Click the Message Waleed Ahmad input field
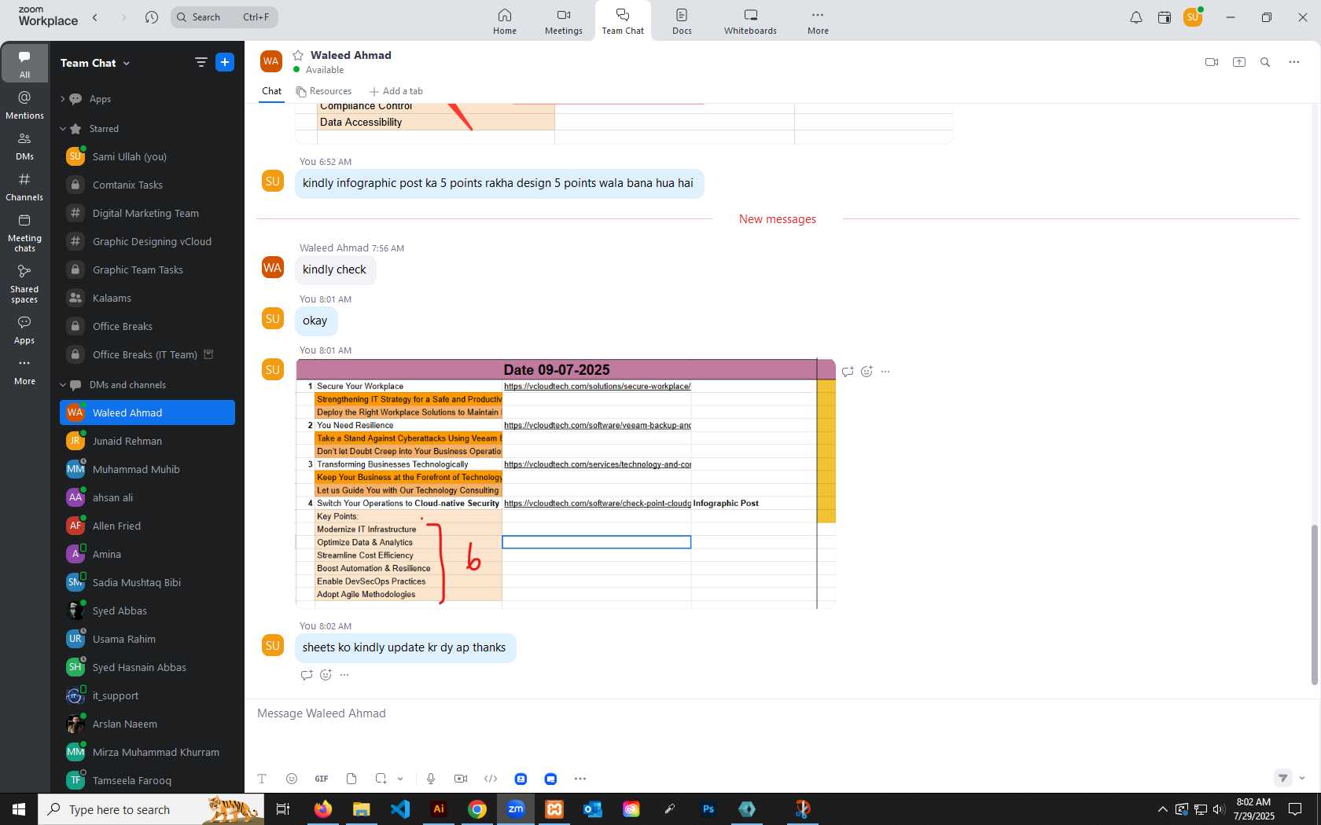 click(778, 713)
